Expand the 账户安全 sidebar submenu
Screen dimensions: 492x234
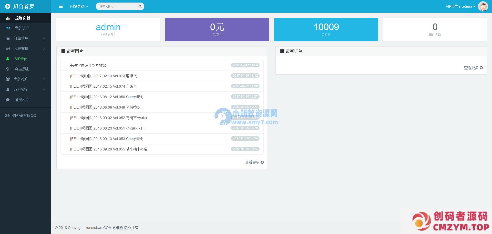click(x=26, y=89)
